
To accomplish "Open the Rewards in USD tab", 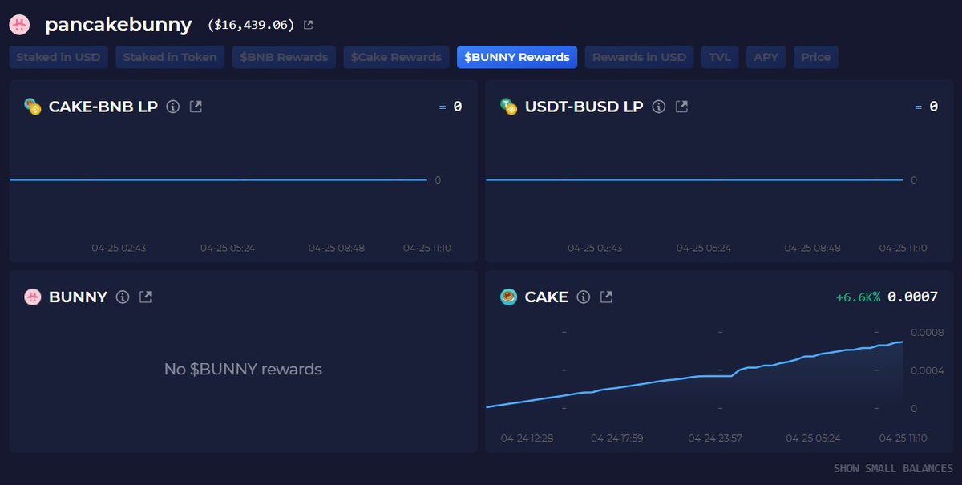I will (639, 57).
